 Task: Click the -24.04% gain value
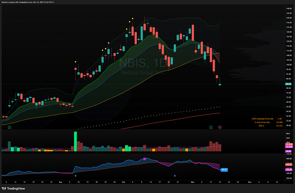pos(279,122)
